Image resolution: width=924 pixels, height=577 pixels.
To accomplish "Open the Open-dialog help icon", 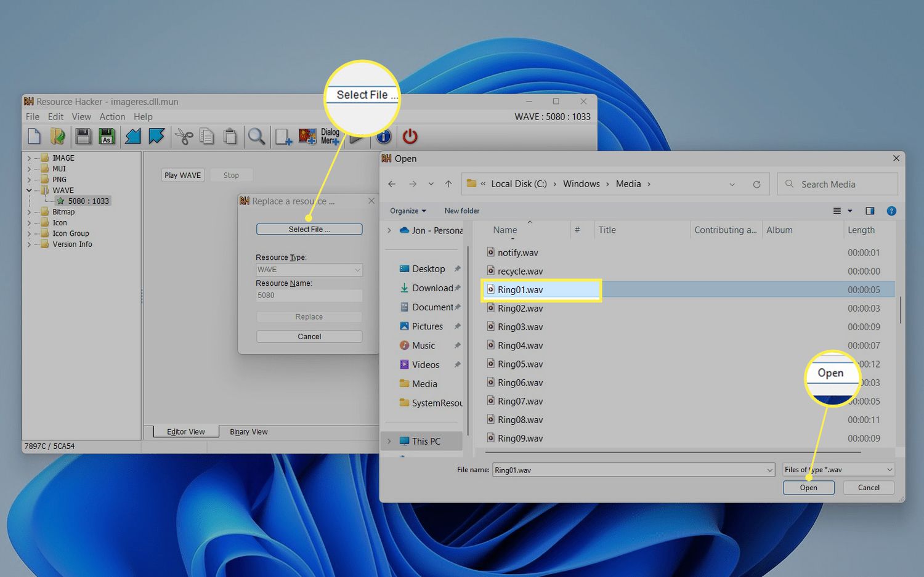I will point(891,211).
